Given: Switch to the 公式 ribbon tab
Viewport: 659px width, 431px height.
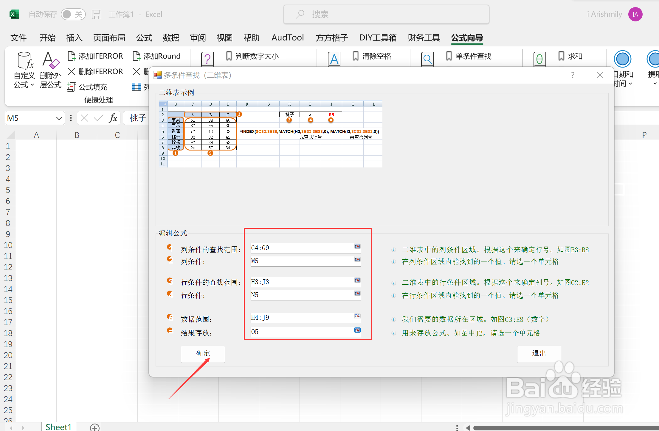Looking at the screenshot, I should point(144,38).
